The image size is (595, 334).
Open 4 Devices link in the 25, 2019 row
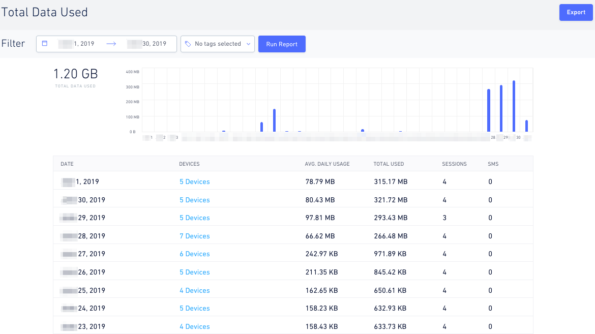(195, 290)
